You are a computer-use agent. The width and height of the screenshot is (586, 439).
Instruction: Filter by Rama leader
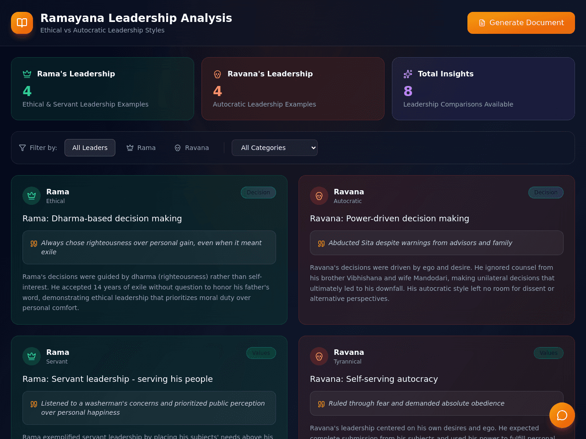click(x=141, y=148)
